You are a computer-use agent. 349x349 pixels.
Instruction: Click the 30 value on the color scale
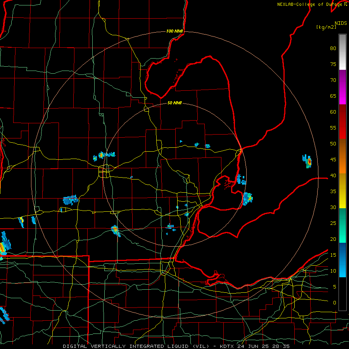(x=333, y=207)
